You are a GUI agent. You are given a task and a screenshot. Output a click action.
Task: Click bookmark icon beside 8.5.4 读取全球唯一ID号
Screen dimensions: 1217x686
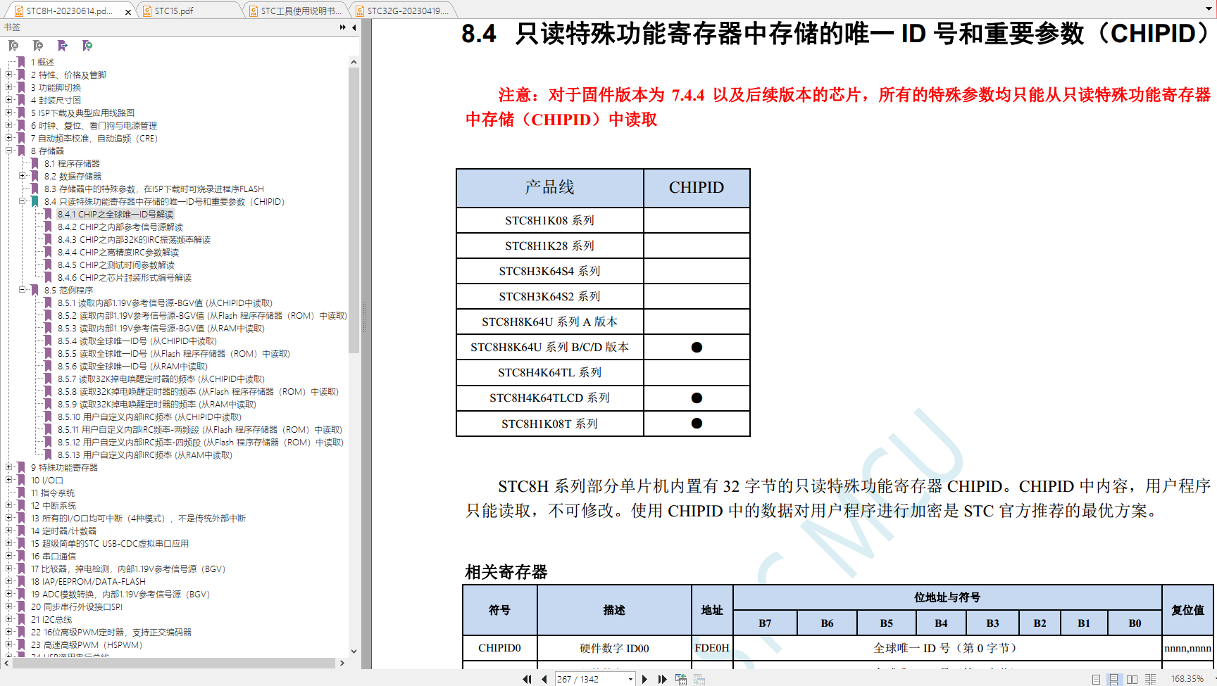[48, 341]
